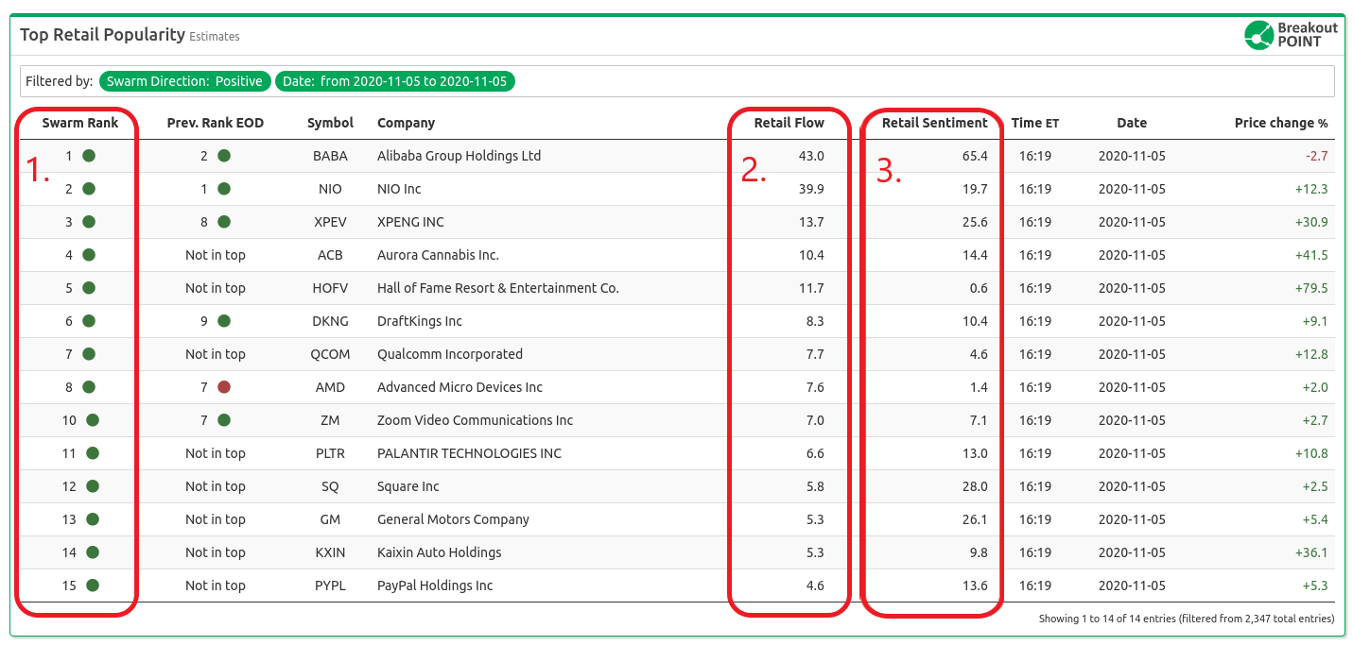Click the red previous-rank dot for AMD
Viewport: 1353px width, 645px height.
(224, 387)
